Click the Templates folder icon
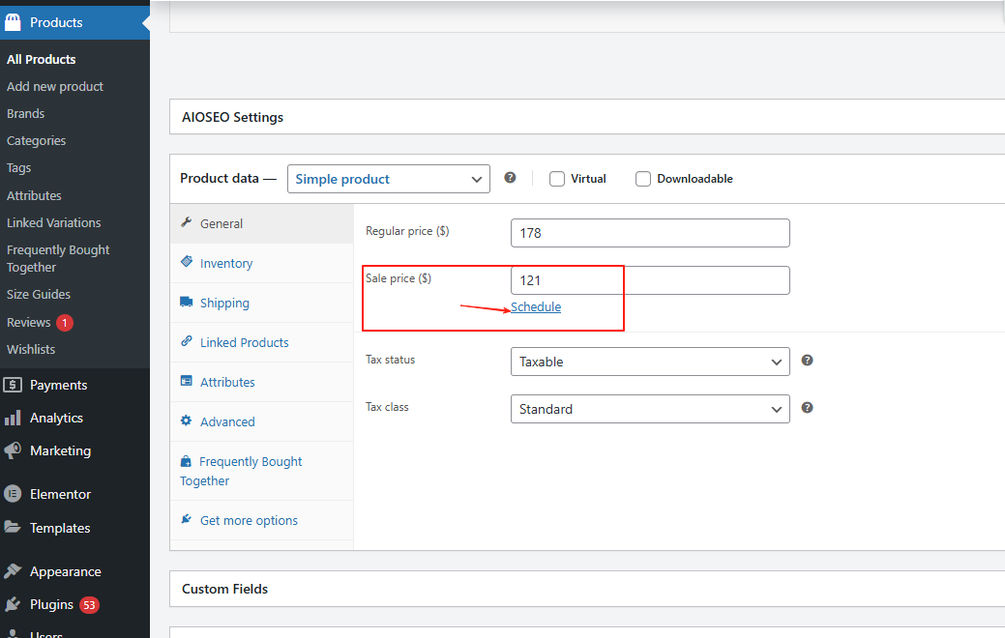The height and width of the screenshot is (638, 1005). (13, 528)
